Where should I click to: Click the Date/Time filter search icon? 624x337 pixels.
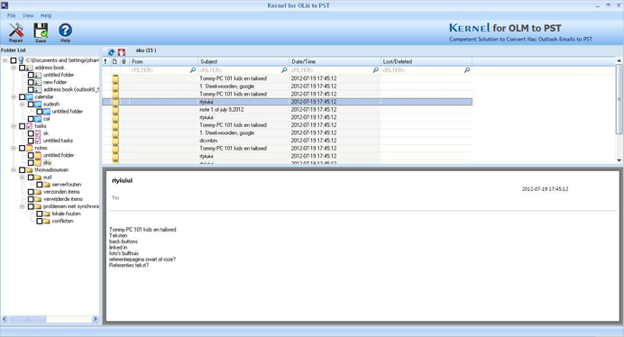[x=376, y=70]
